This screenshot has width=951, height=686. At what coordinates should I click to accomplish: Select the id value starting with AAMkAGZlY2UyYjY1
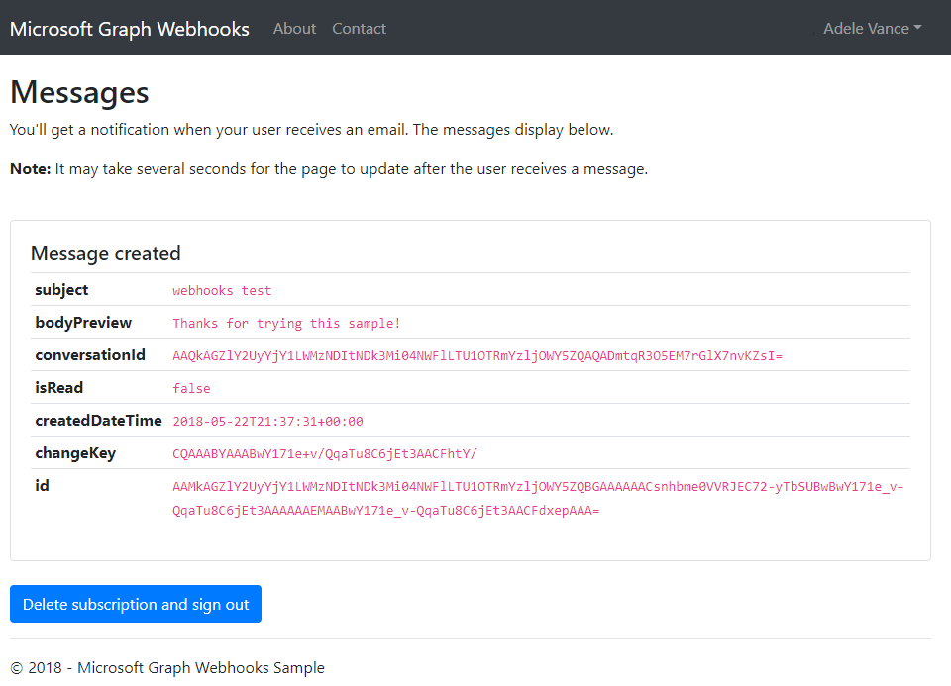pos(538,498)
